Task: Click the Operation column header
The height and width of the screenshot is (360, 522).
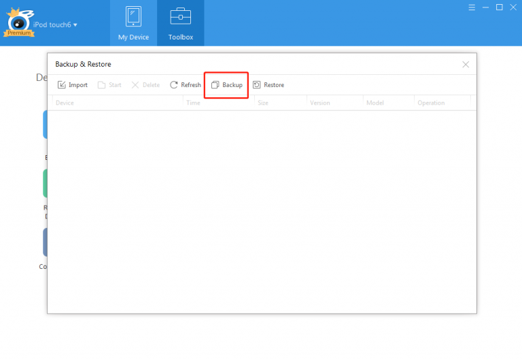Action: tap(431, 103)
